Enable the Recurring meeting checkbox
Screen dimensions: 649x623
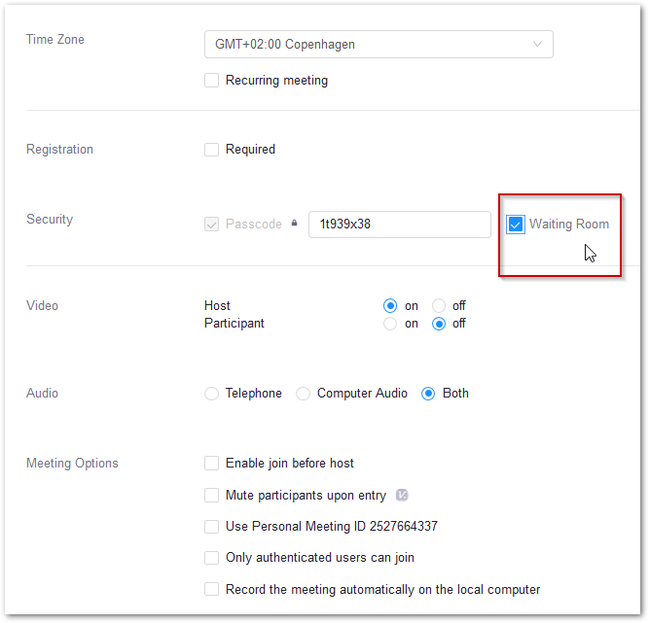click(211, 81)
